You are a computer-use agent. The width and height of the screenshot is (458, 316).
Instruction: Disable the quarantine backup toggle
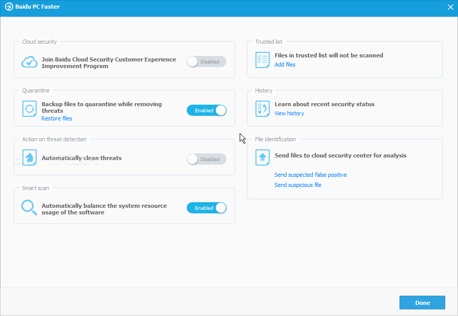[x=207, y=110]
